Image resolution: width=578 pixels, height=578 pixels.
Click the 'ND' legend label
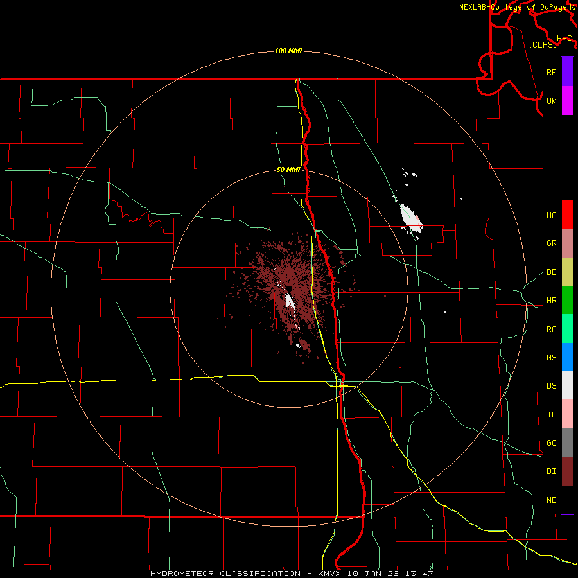pos(551,500)
